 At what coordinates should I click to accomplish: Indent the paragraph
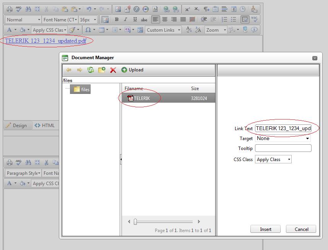[x=204, y=19]
